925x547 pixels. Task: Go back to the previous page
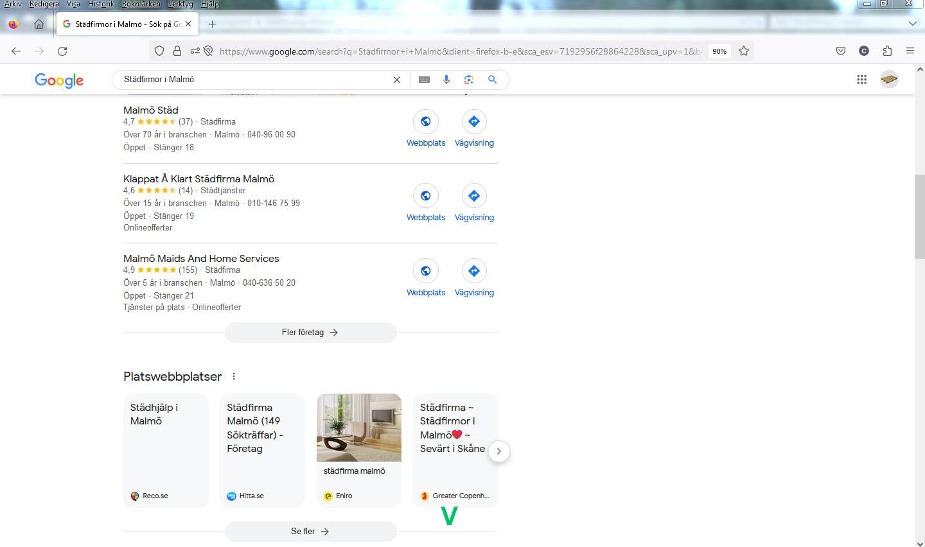coord(16,51)
